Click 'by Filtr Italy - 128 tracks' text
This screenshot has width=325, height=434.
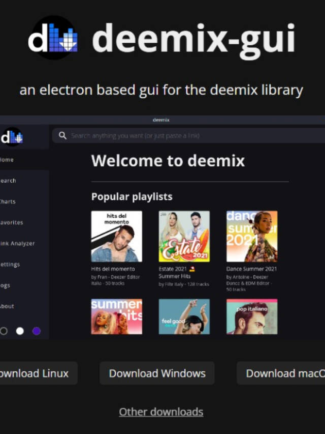coord(184,284)
